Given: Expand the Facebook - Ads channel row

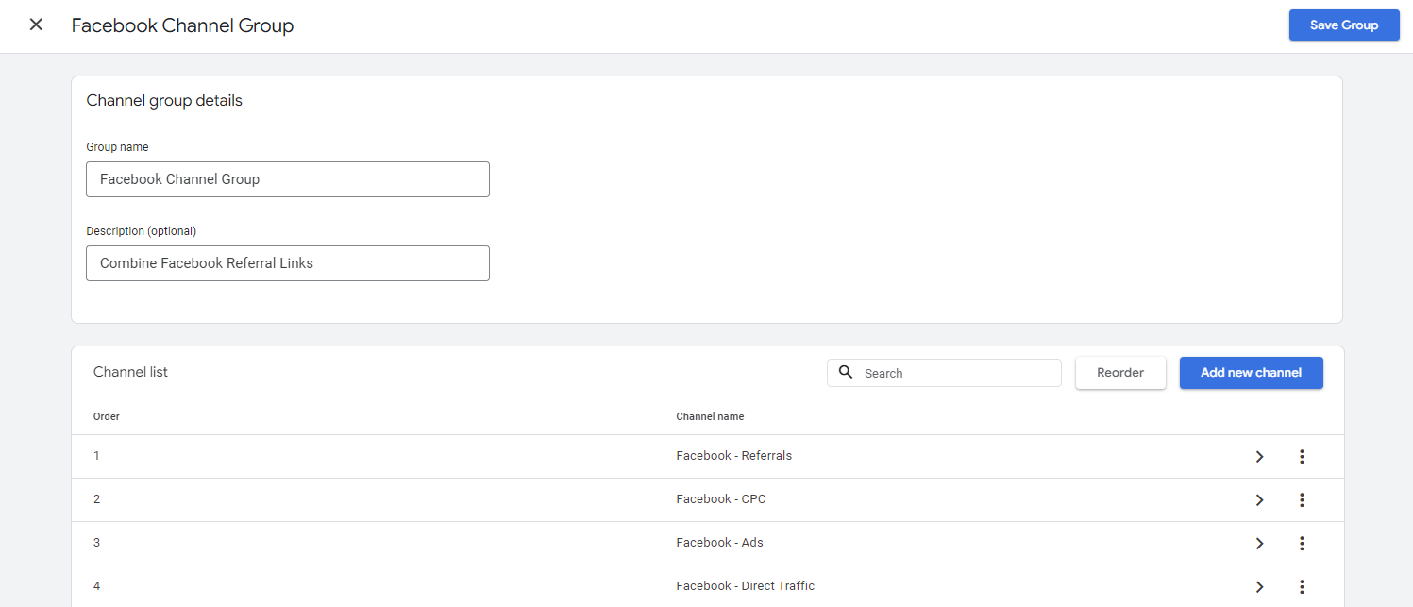Looking at the screenshot, I should [1259, 543].
